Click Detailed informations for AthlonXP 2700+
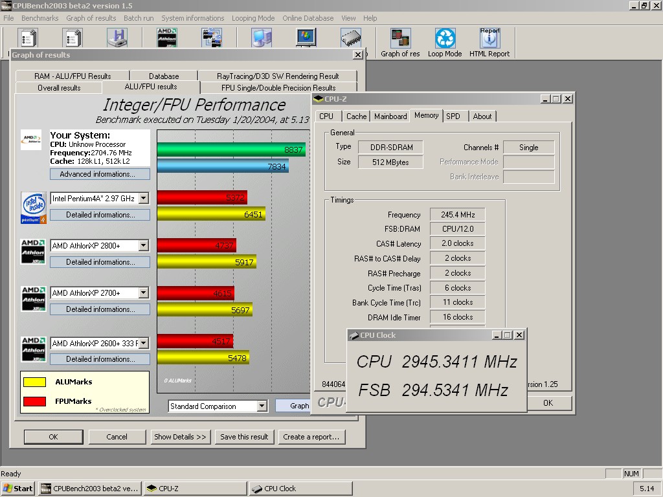The width and height of the screenshot is (663, 497). (100, 309)
